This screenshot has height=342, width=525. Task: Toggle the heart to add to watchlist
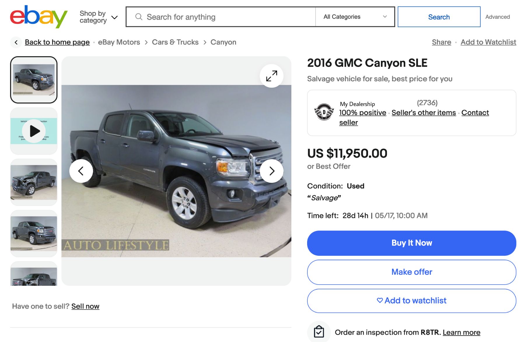[379, 301]
